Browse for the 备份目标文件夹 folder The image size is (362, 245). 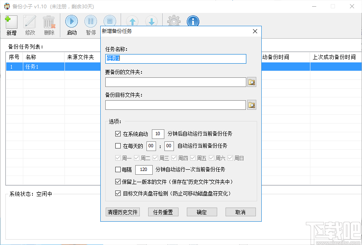pyautogui.click(x=252, y=105)
